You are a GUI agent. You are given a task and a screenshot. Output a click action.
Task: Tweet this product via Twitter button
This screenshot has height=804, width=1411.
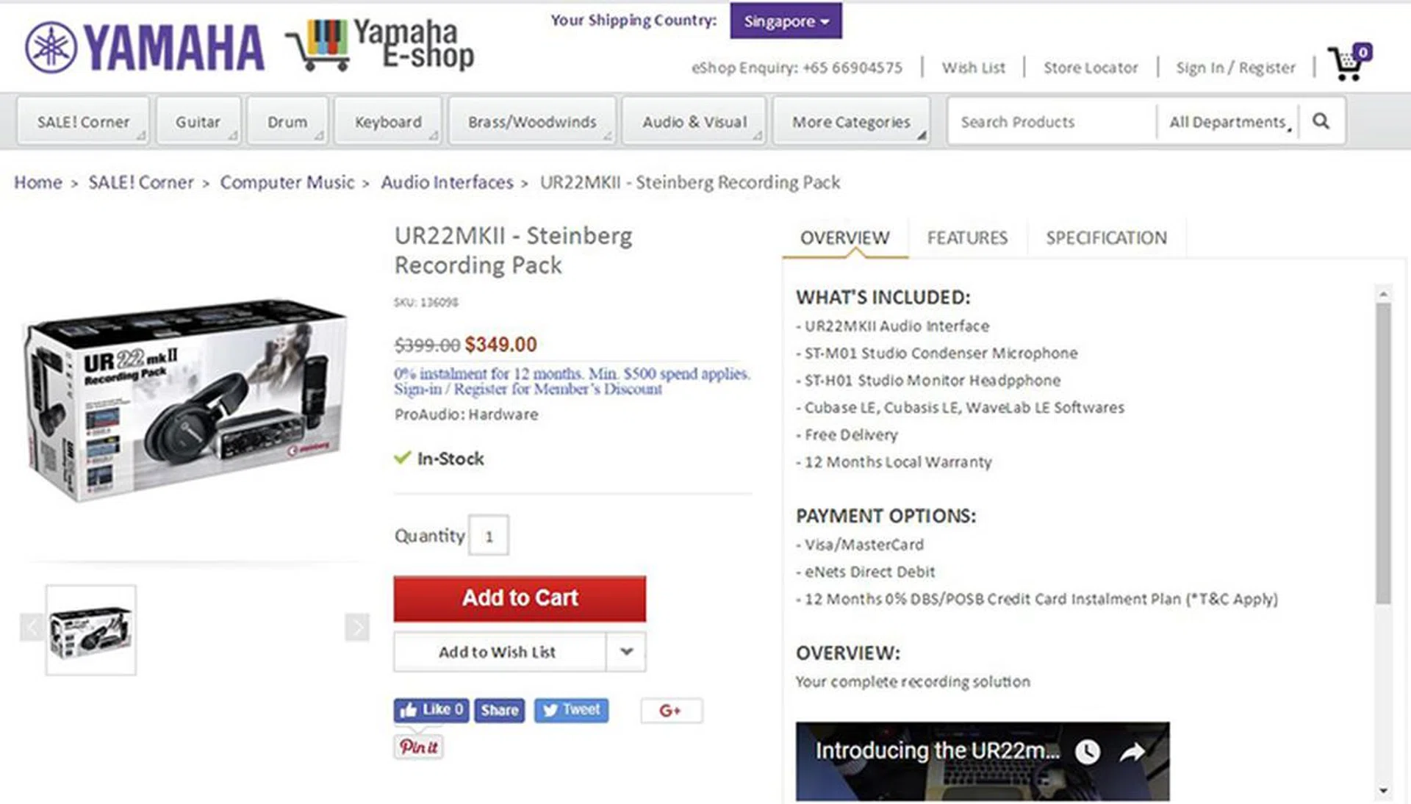coord(571,710)
